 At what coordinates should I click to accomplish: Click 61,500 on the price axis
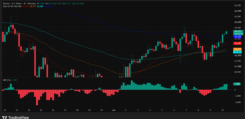click(x=237, y=61)
